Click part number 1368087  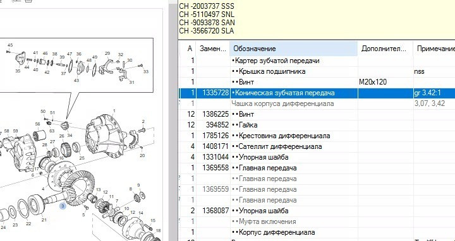[x=215, y=211]
